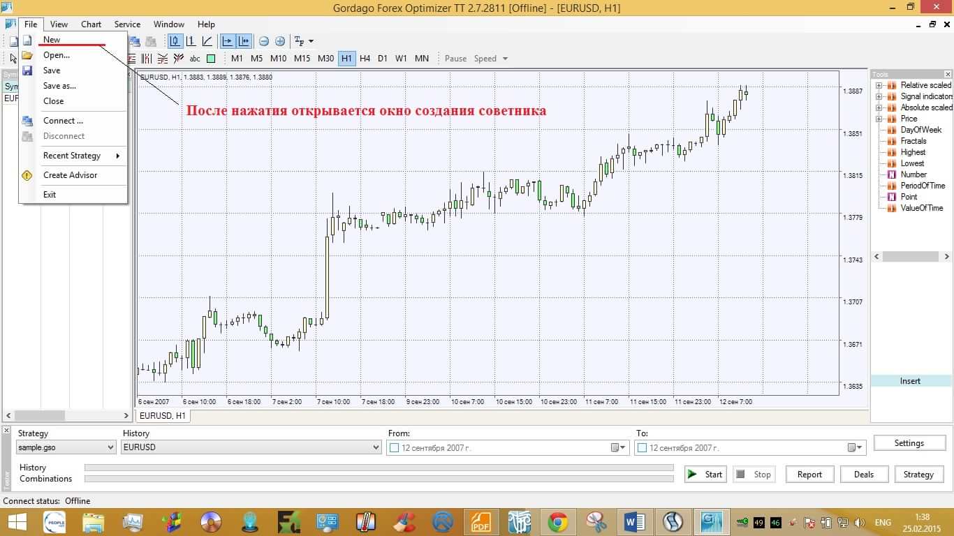Toggle chart auto-scroll arrow icon

click(228, 41)
